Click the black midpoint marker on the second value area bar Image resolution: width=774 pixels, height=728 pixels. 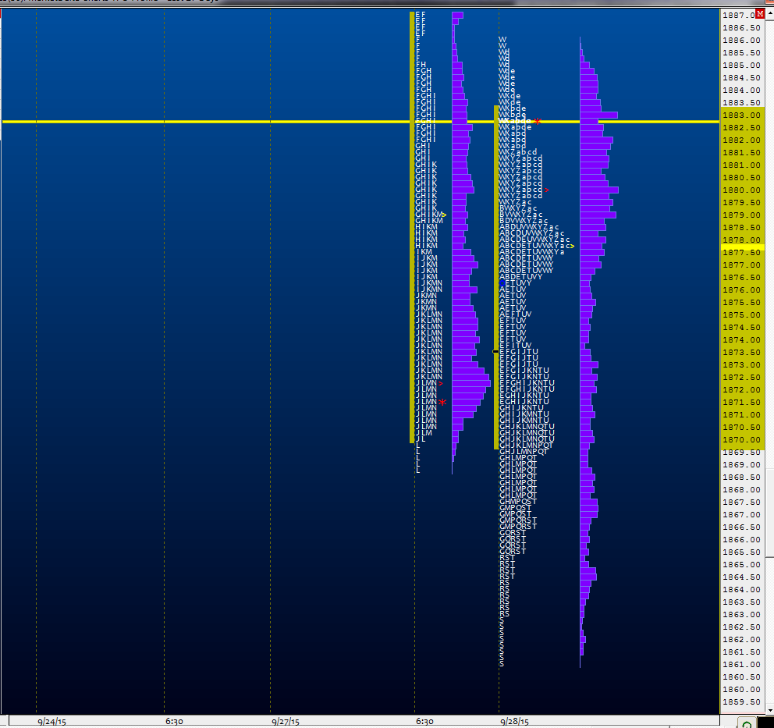496,351
